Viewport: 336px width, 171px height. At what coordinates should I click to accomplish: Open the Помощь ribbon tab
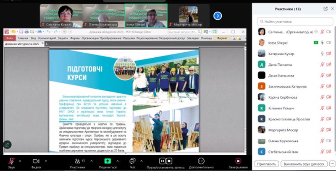206,38
